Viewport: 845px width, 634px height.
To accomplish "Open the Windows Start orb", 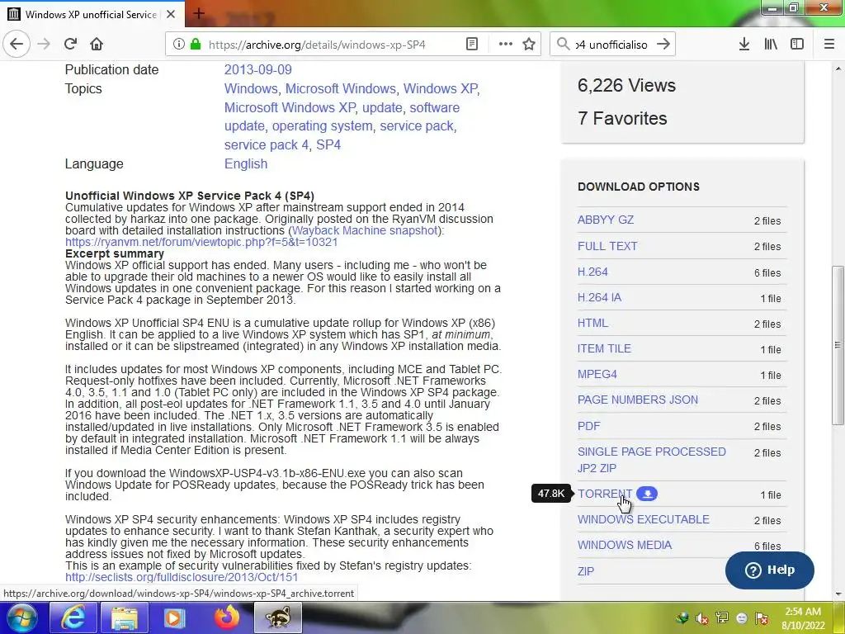I will pos(22,617).
